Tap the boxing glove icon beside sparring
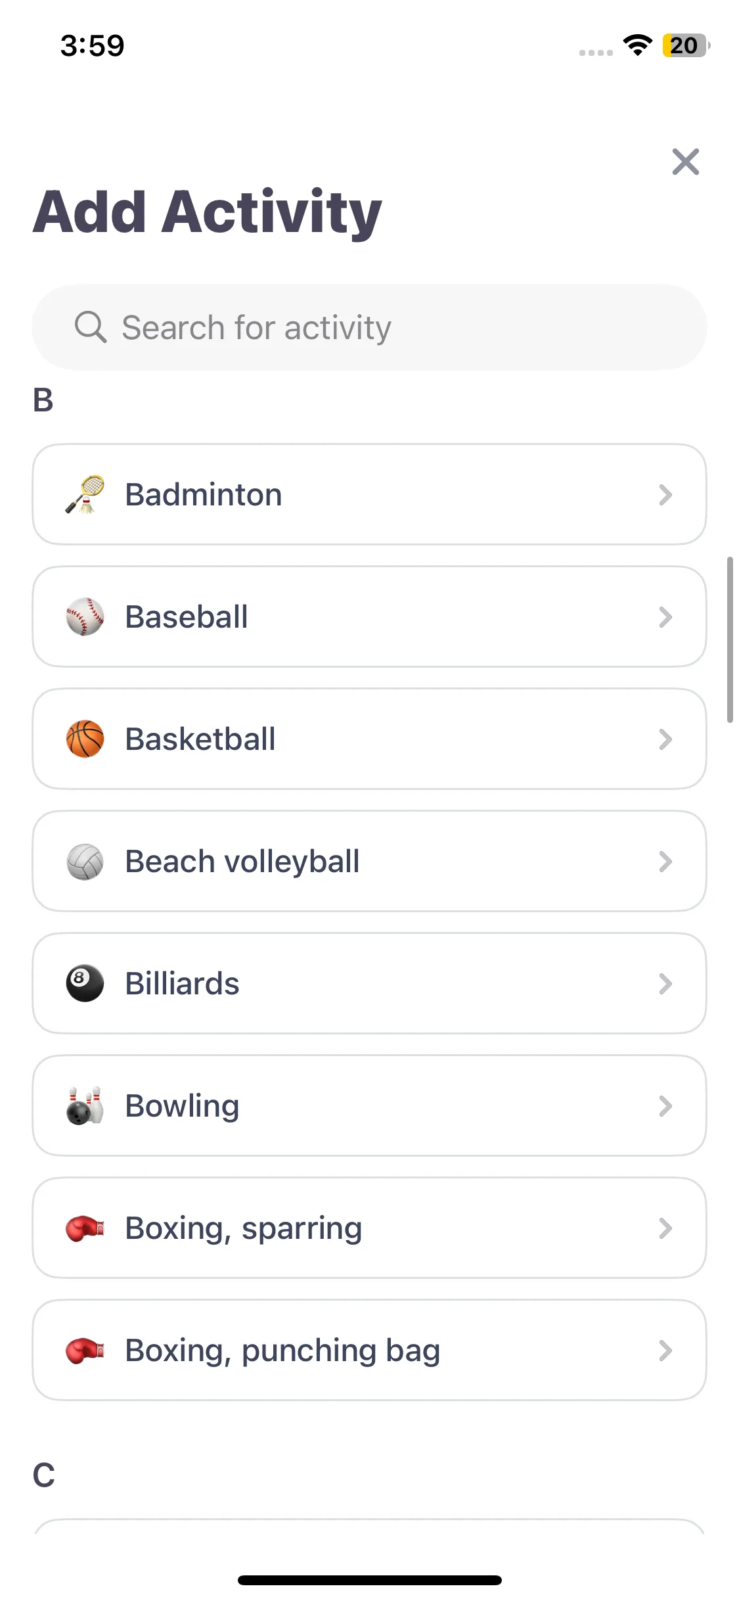This screenshot has height=1601, width=739. tap(85, 1228)
